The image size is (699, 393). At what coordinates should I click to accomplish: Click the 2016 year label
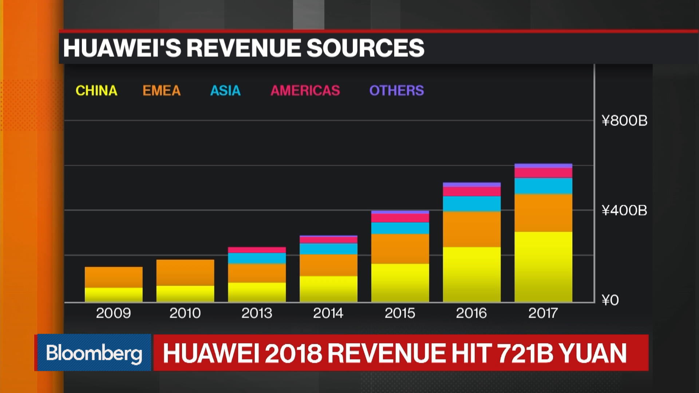click(471, 313)
